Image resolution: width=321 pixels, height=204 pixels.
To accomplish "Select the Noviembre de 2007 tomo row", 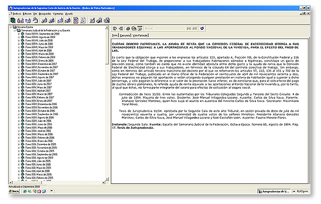I will [42, 67].
